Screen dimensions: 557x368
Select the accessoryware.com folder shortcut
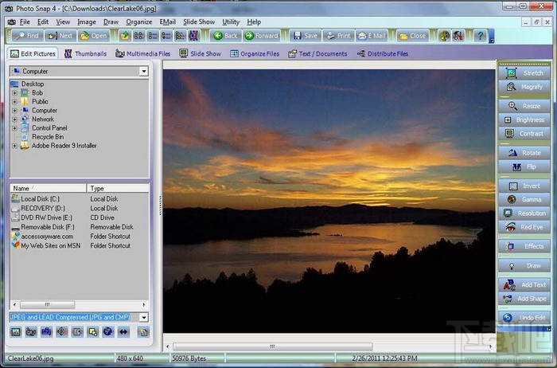[x=47, y=237]
